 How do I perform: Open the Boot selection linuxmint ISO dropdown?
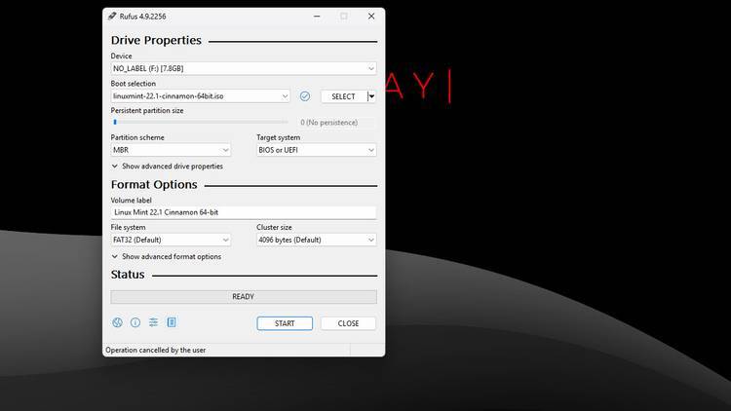[x=201, y=96]
